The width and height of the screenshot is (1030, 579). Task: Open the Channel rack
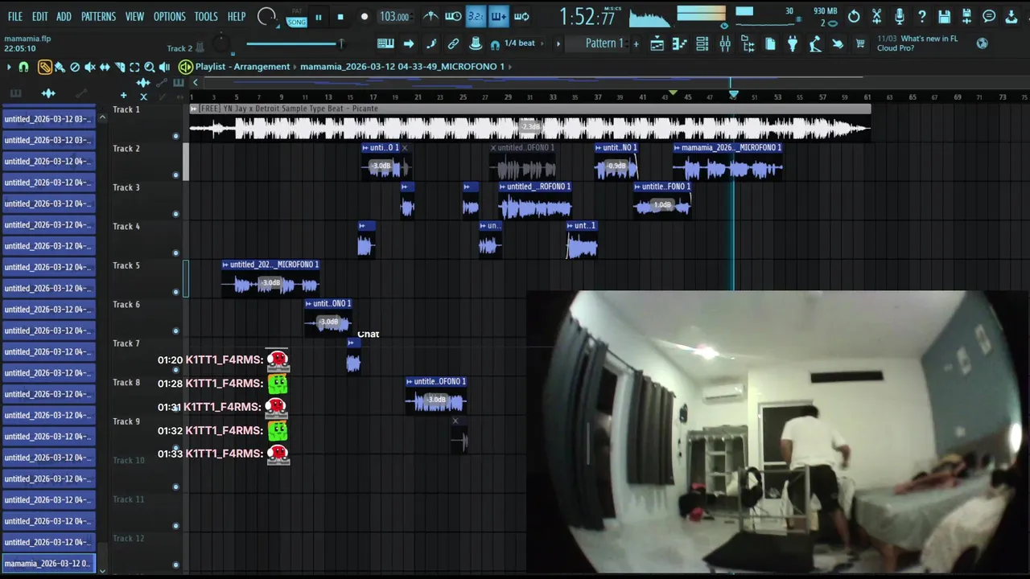702,44
